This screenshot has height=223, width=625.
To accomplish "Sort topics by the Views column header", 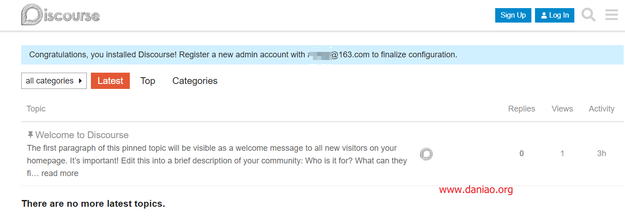I will [562, 109].
